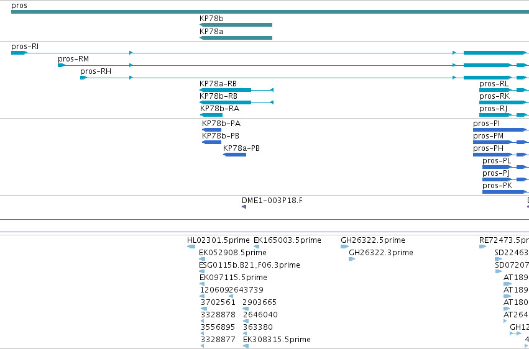Select the EK097115.5prime EST

coord(202,284)
